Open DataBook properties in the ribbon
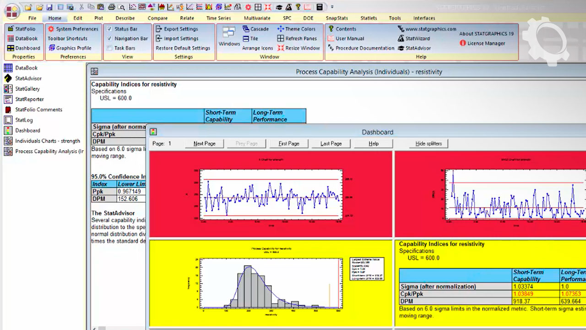Screen dimensions: 586x330 (x=23, y=38)
